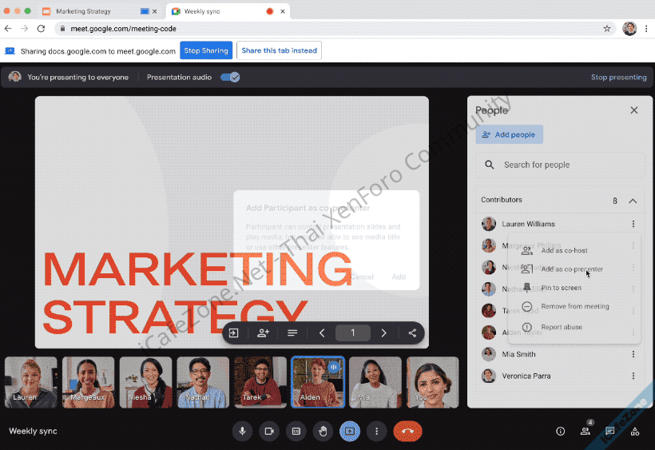Raise hand in the meeting
This screenshot has width=655, height=450.
(x=323, y=431)
